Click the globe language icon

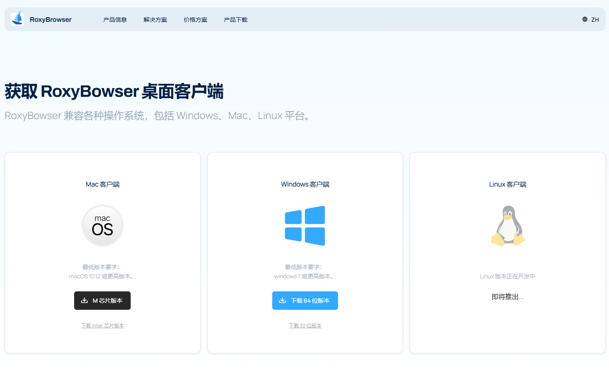pyautogui.click(x=585, y=19)
